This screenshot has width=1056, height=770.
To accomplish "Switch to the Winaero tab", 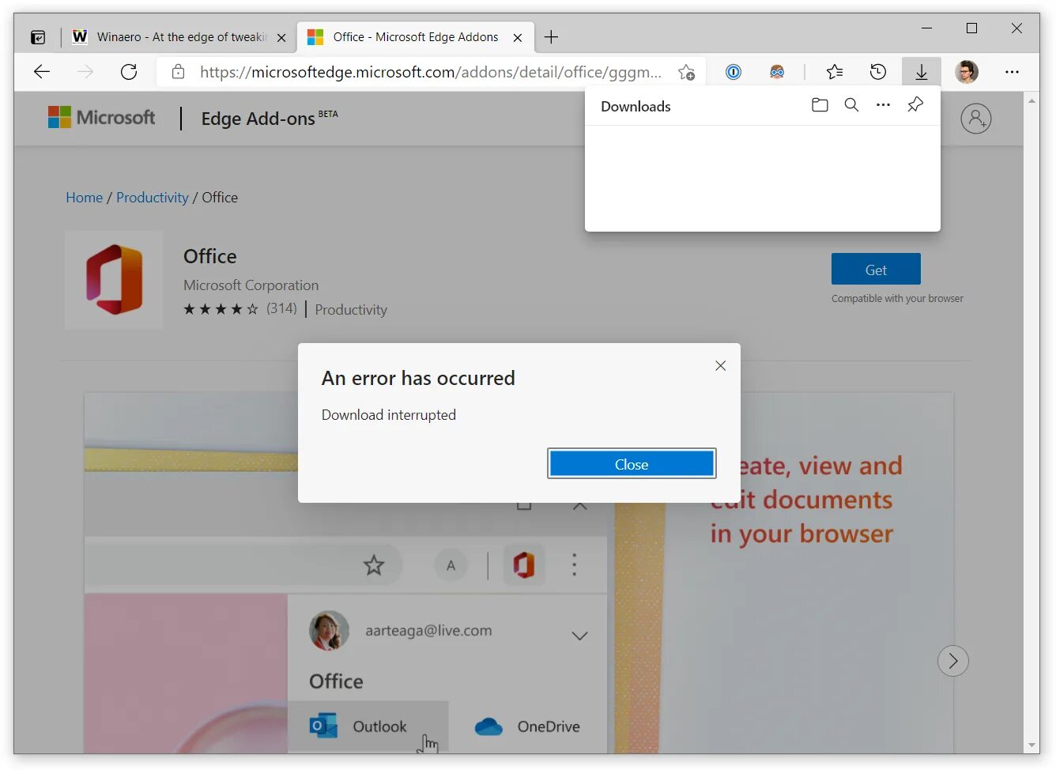I will point(179,37).
